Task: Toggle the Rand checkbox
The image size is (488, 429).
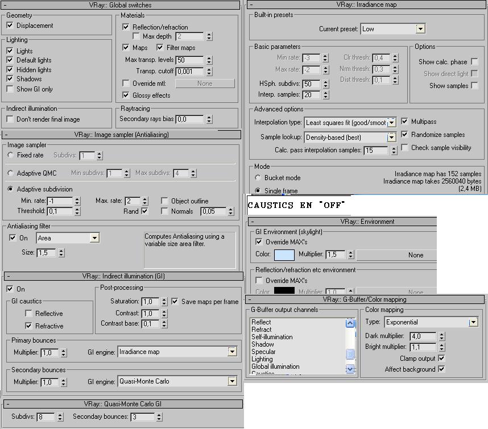Action: point(144,211)
